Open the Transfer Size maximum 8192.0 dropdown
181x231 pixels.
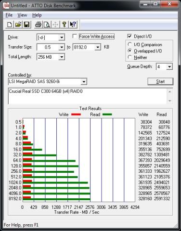[98, 47]
